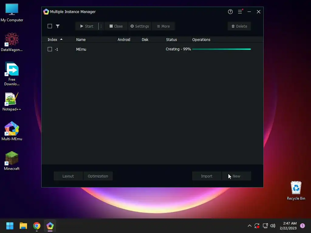Click the sync update tray icon
Screen dimensions: 311x233
[257, 226]
